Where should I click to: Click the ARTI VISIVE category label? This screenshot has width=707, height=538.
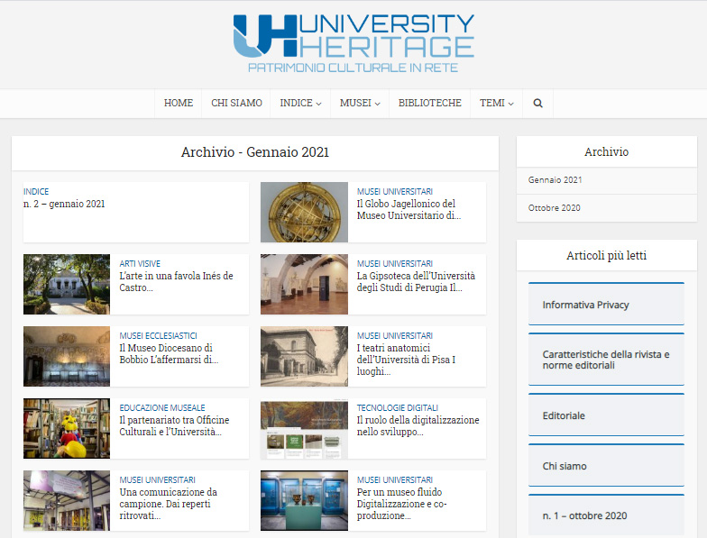pos(140,263)
